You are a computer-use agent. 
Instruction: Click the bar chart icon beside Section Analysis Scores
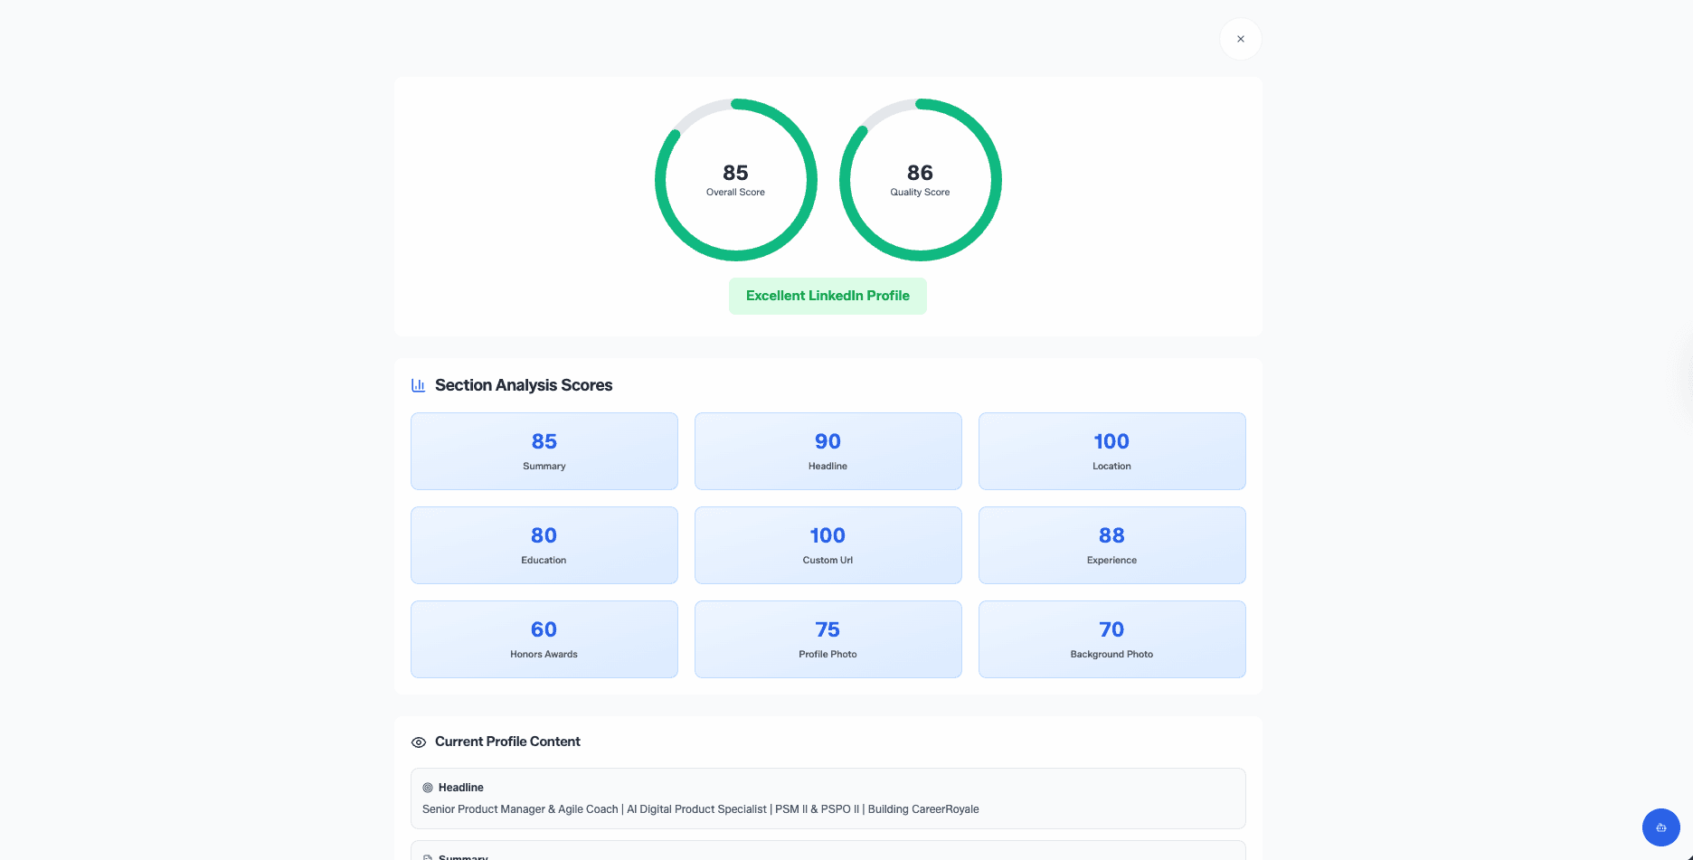pos(418,385)
